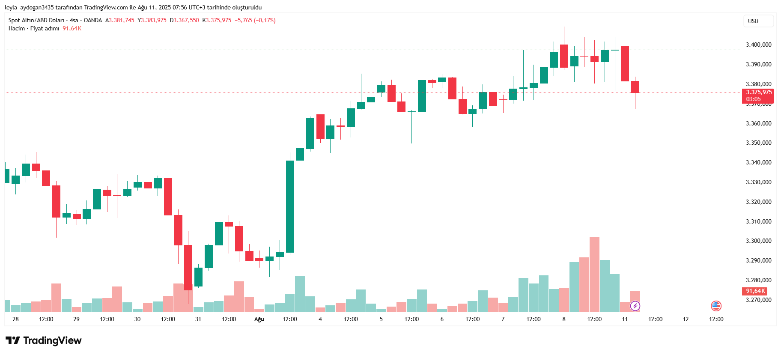Screen dimensions: 781x355
Task: Click the 3.400,000 price axis label
Action: (x=758, y=45)
